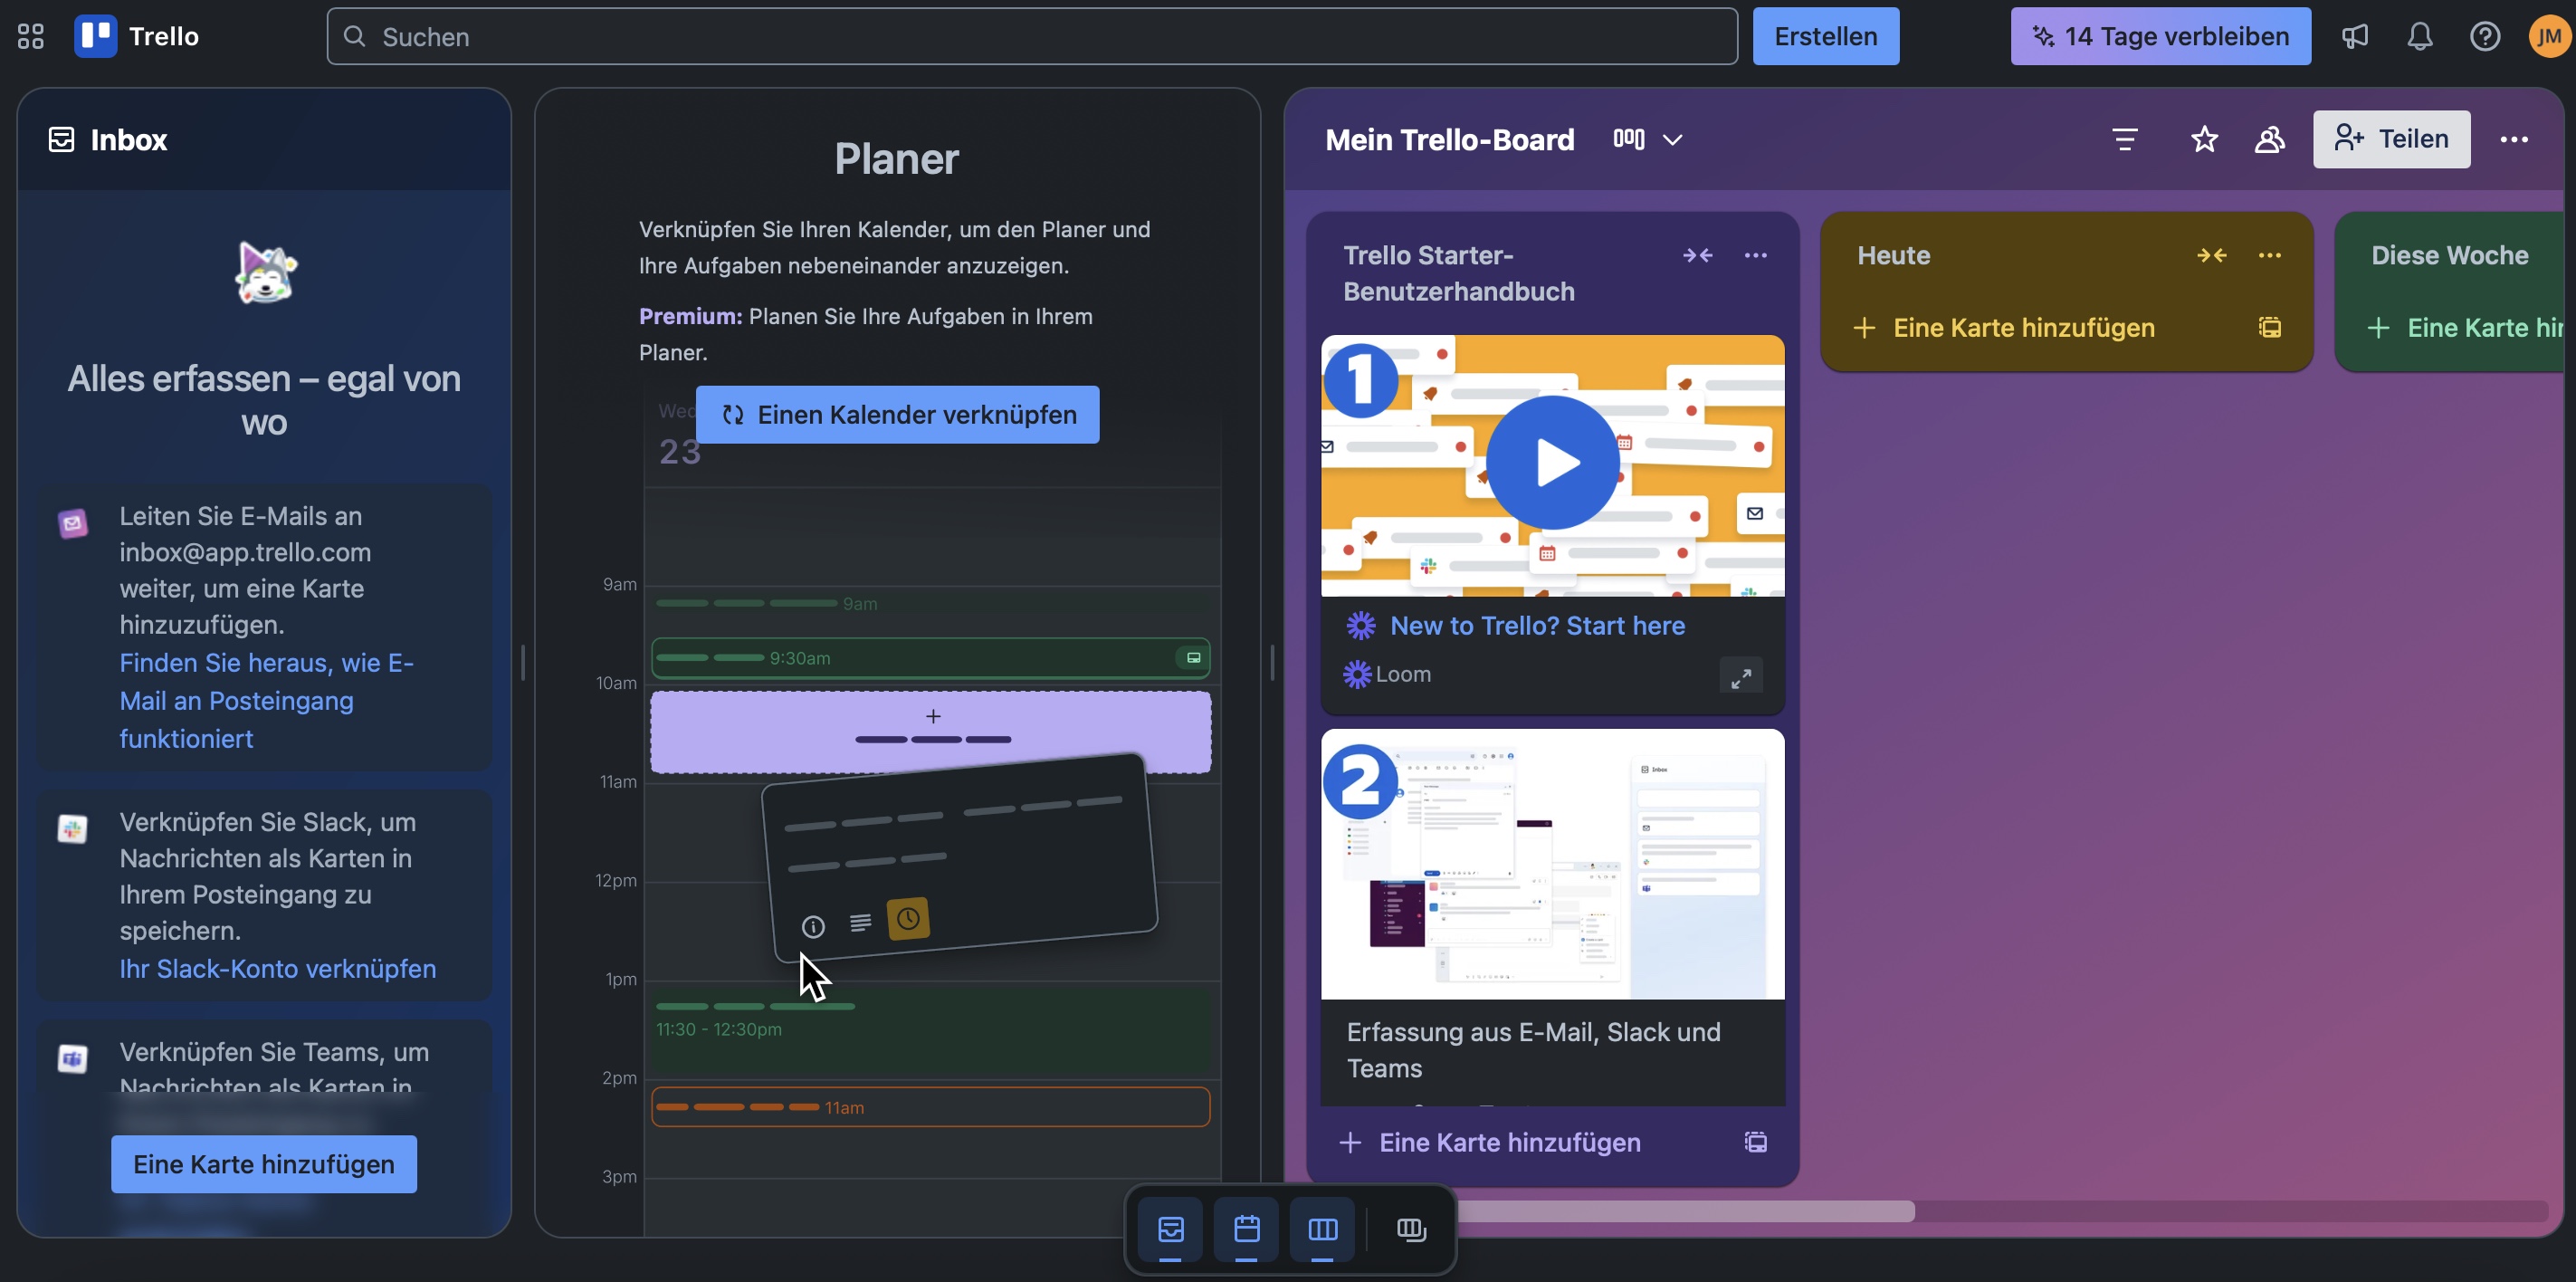Click the Diese Woche list title
Screen dimensions: 2576x1282
(x=2449, y=255)
